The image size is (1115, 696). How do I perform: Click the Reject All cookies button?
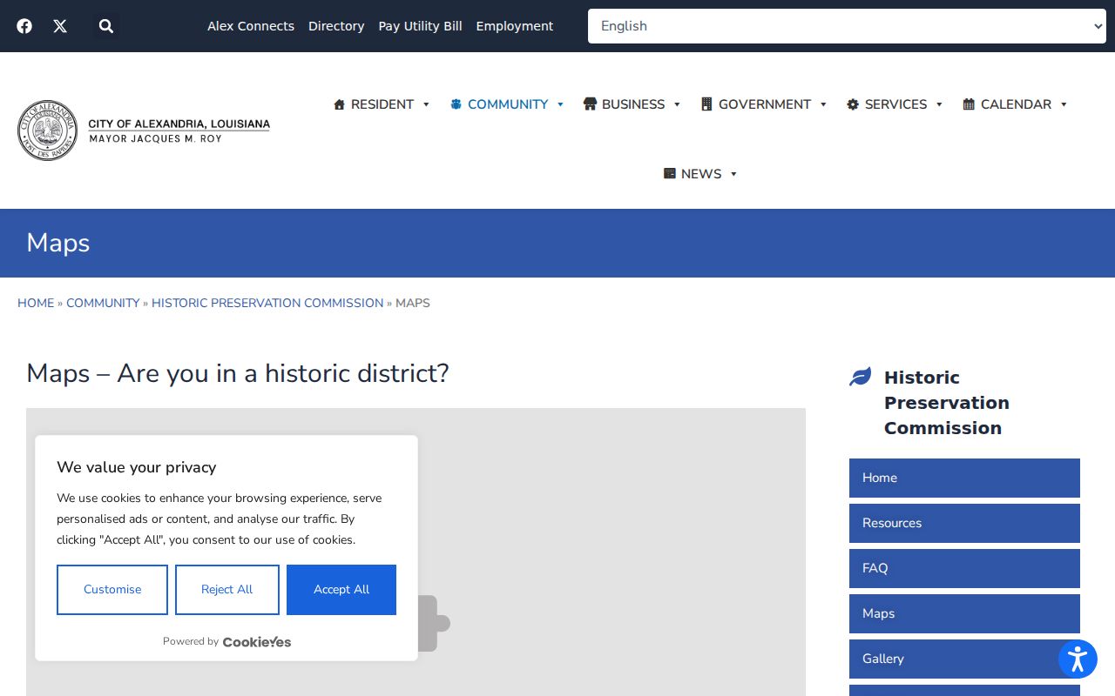227,590
